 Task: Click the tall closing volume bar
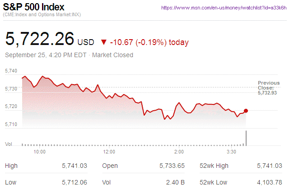(x=246, y=138)
